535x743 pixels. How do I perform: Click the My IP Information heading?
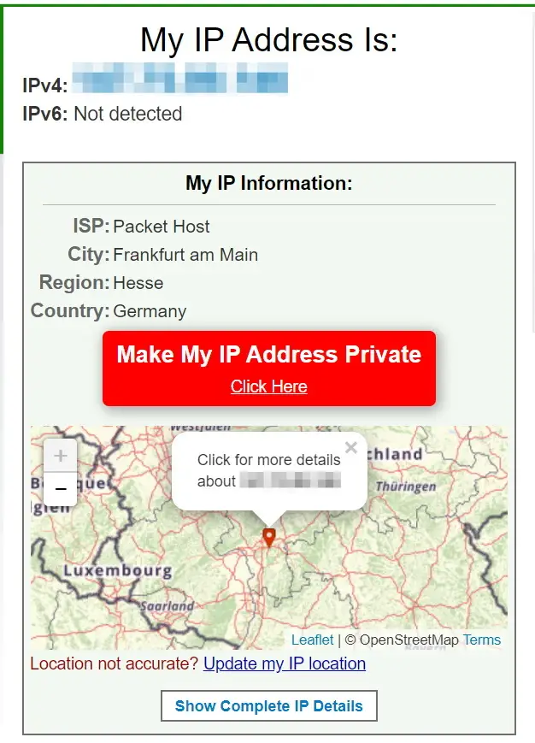[x=268, y=183]
